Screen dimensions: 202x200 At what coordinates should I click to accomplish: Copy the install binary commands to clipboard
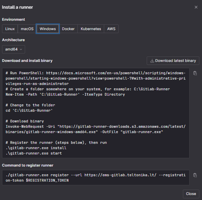pos(195,73)
